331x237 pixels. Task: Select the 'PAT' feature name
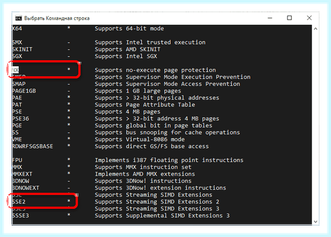tap(17, 105)
